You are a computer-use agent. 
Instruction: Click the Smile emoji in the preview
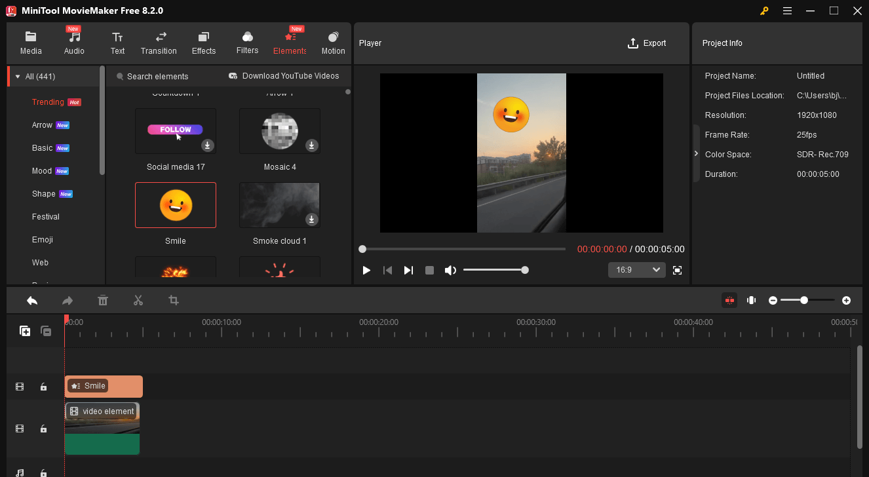pos(511,113)
